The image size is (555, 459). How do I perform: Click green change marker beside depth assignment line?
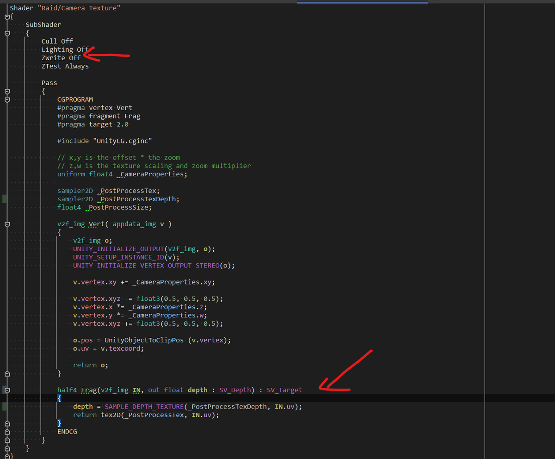click(5, 406)
